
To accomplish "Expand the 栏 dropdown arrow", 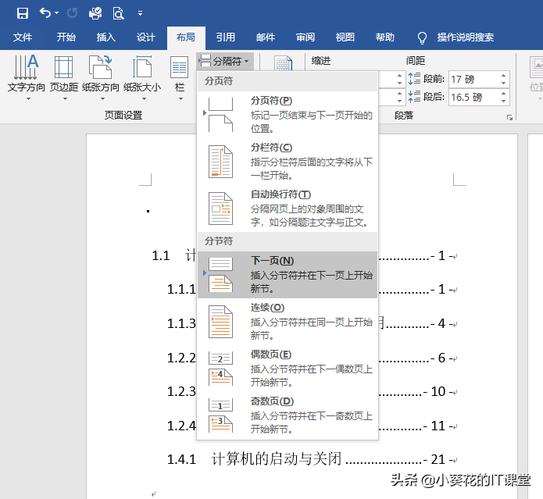I will [180, 99].
